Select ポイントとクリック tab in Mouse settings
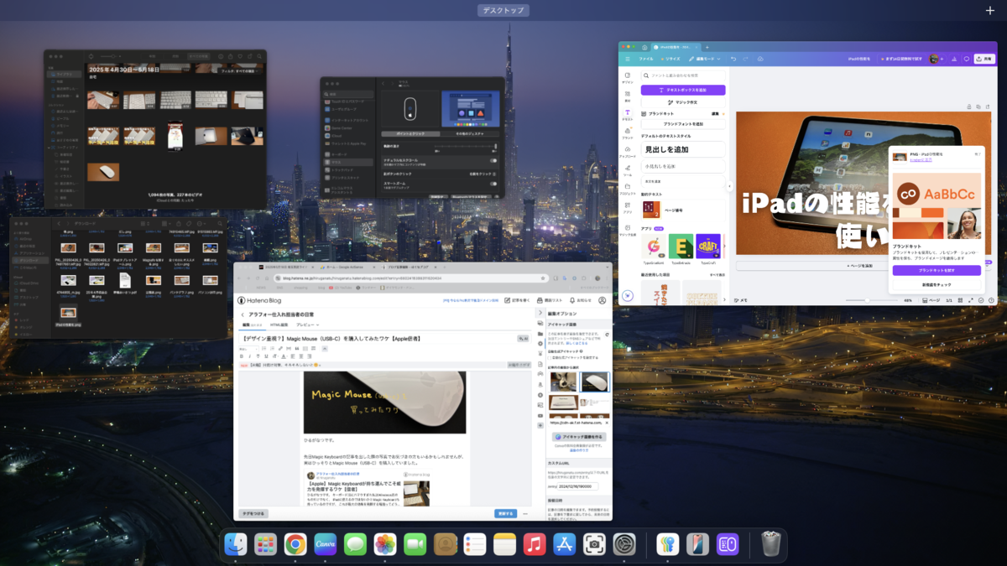The height and width of the screenshot is (566, 1007). [x=410, y=133]
